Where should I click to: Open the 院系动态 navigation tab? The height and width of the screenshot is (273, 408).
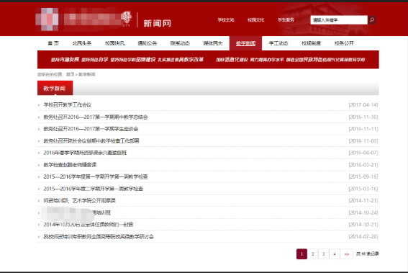tap(180, 43)
